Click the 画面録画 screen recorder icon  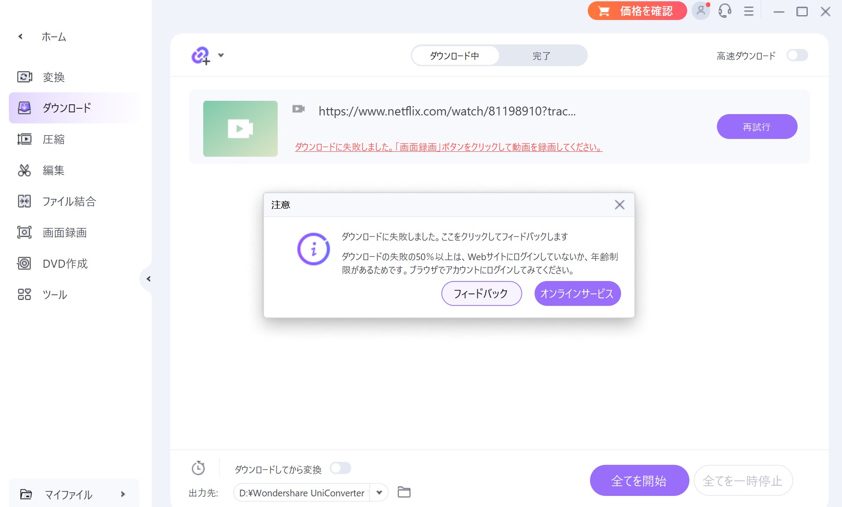(x=24, y=233)
